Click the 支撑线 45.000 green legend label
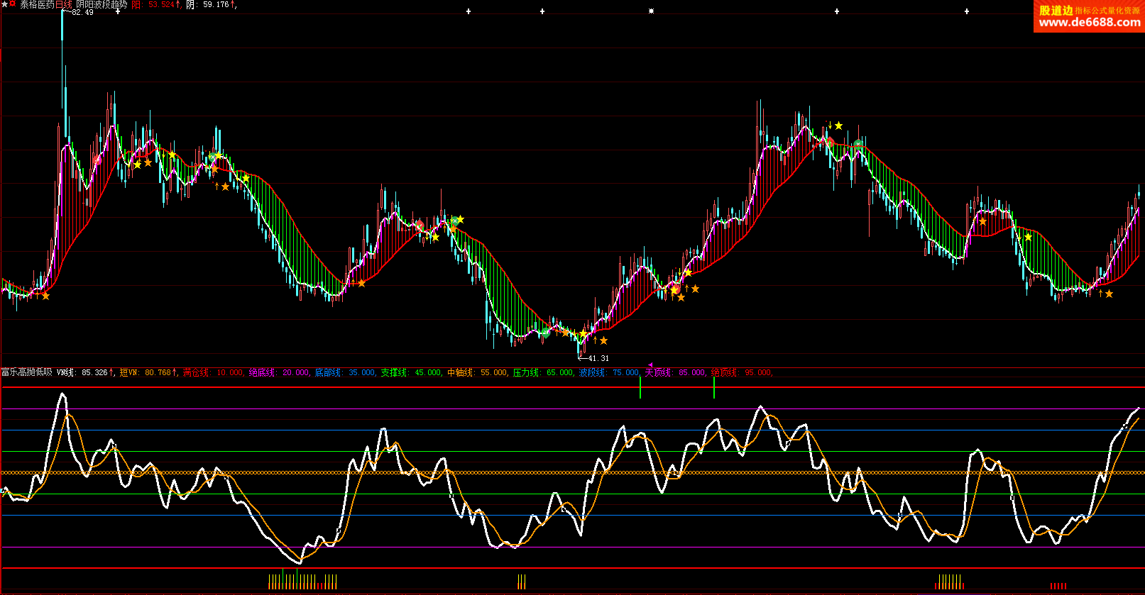Screen dimensions: 1145x595 [x=411, y=372]
